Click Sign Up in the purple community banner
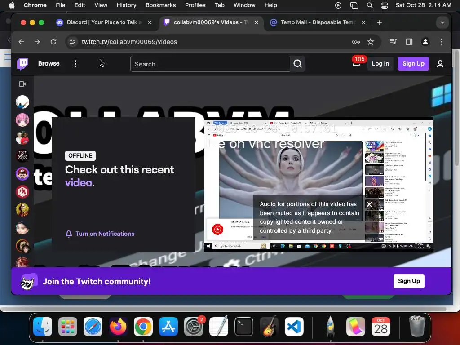 pos(409,281)
